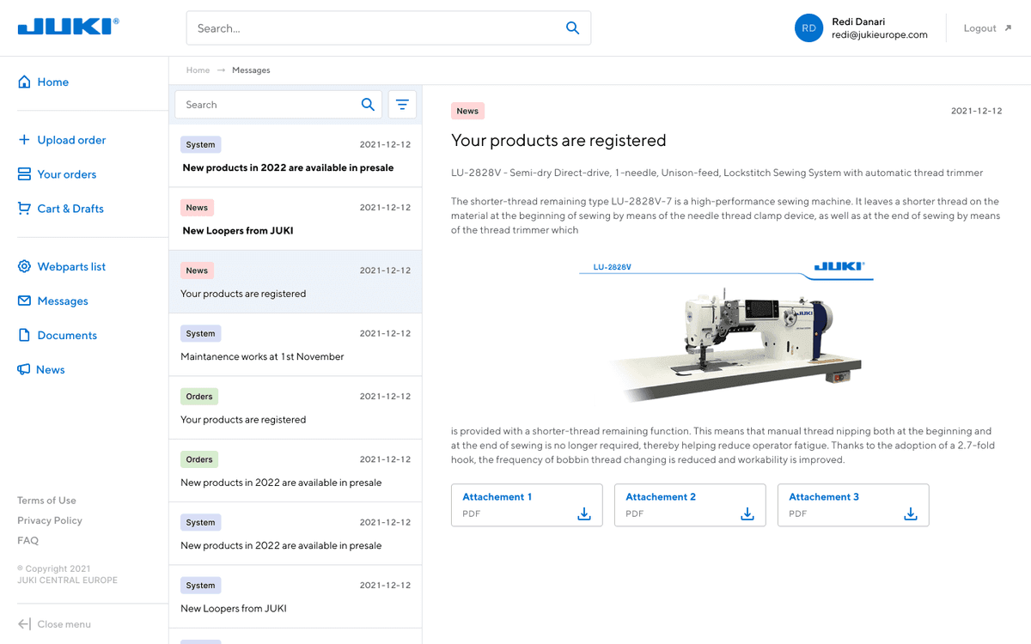The width and height of the screenshot is (1031, 644).
Task: Open Terms of Use link
Action: 46,501
